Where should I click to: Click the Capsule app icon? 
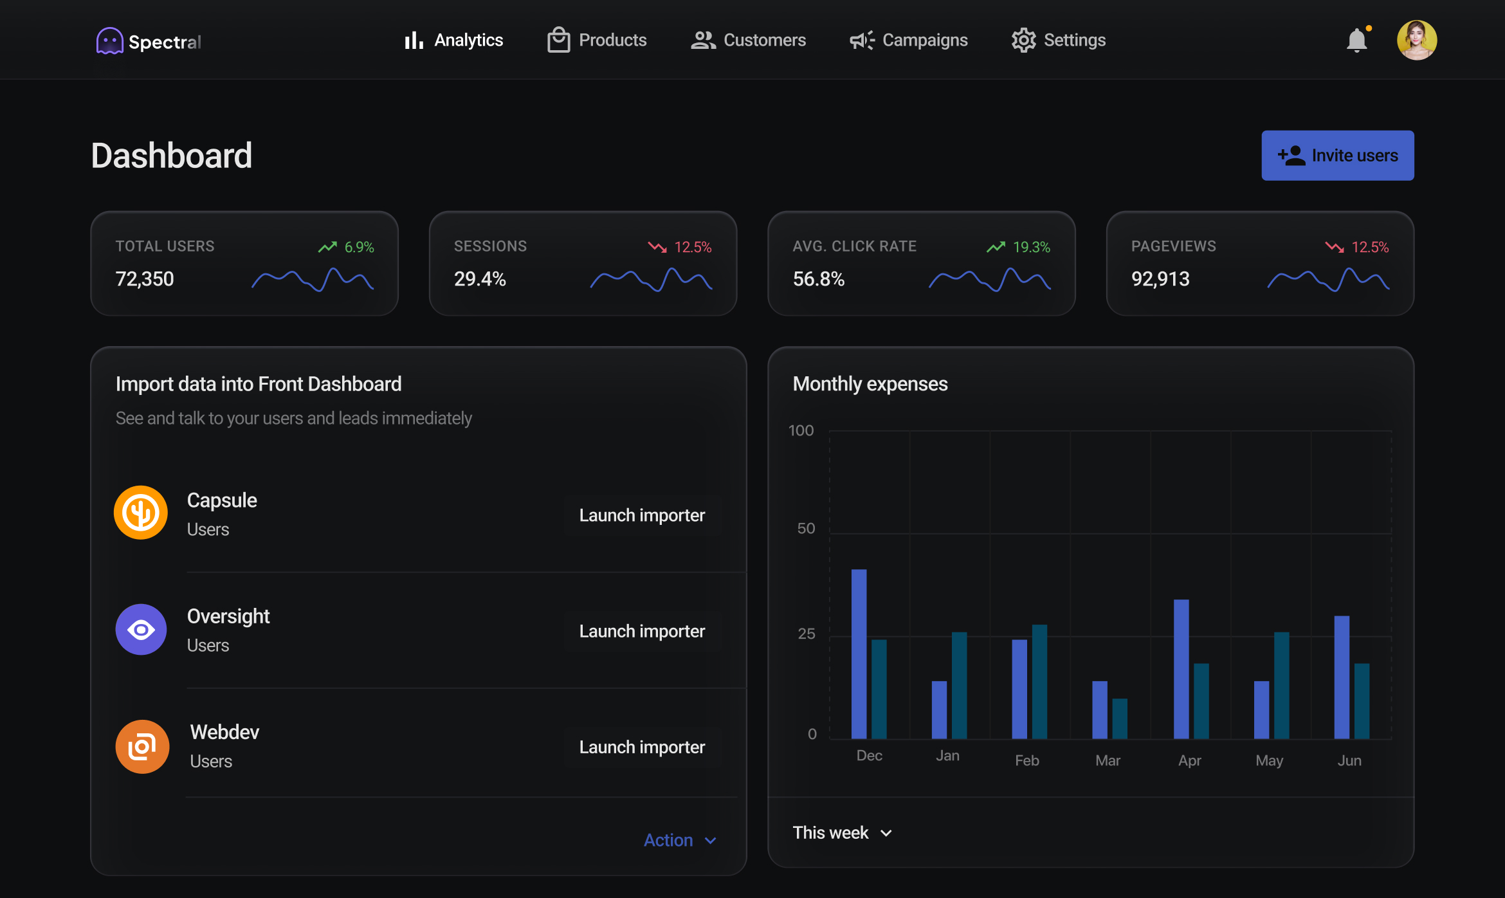pos(141,513)
